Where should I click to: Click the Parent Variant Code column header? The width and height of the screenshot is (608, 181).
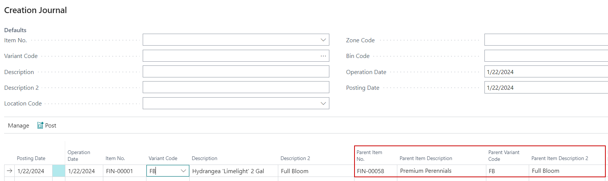[x=504, y=156]
